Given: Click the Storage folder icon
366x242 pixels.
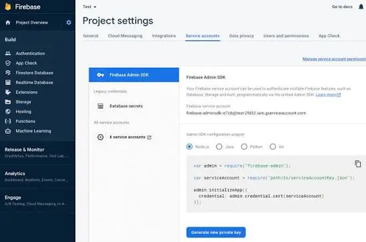Looking at the screenshot, I should click(8, 102).
